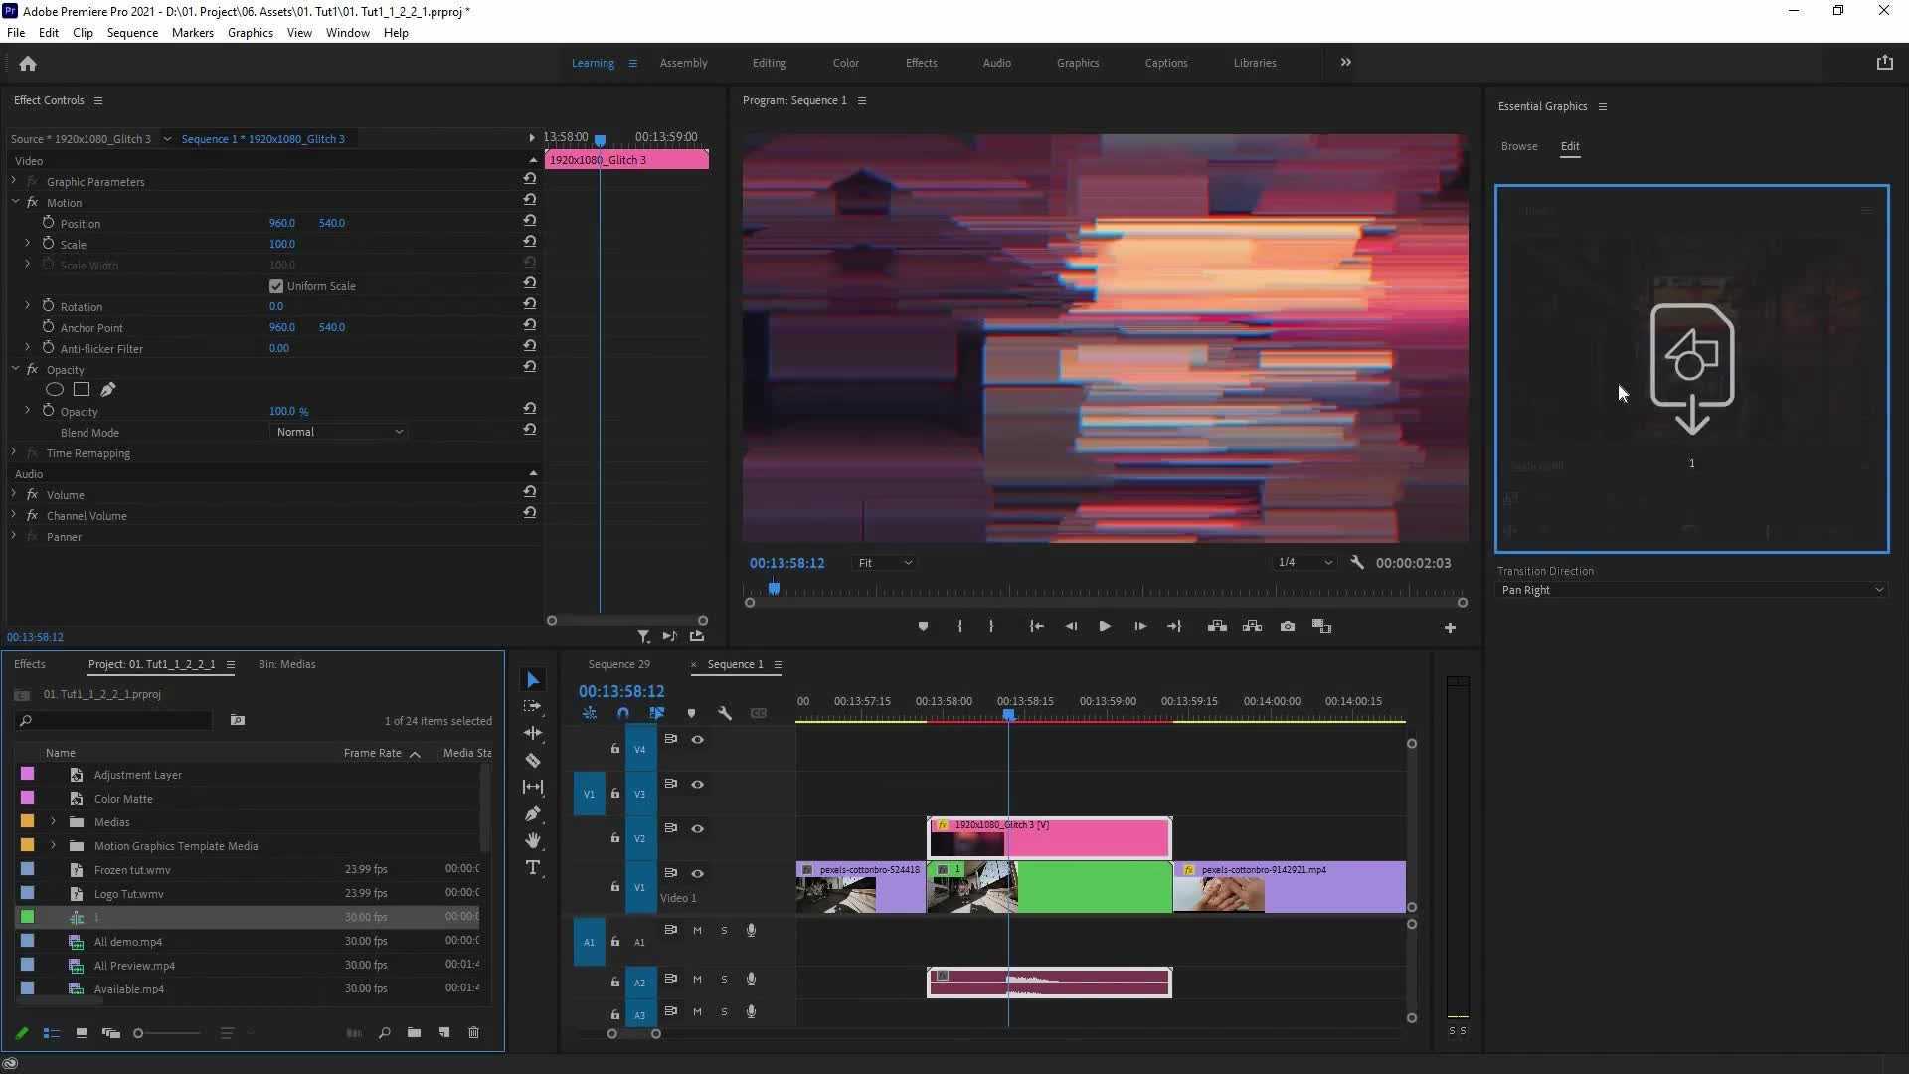
Task: Open the Transition Direction dropdown
Action: (1691, 590)
